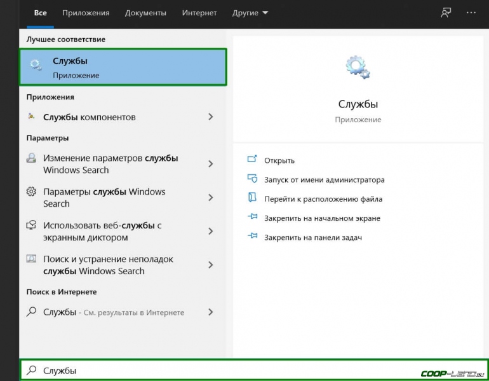Expand the Службы компонентов result arrow
Screen dimensions: 489x381
pyautogui.click(x=211, y=117)
